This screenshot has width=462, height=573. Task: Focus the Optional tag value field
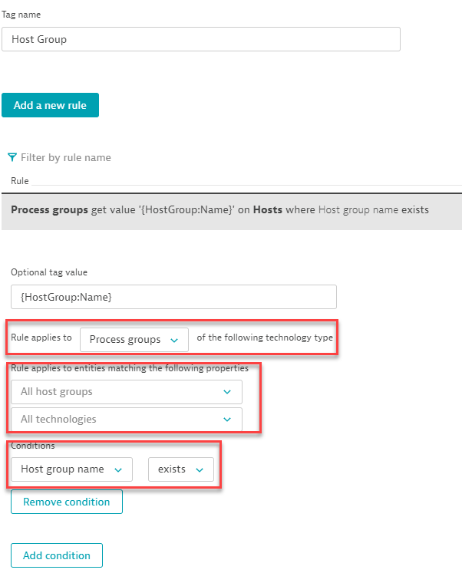point(173,297)
